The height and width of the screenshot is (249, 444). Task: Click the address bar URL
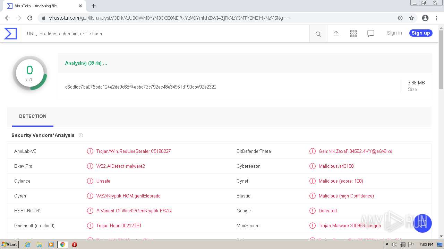click(169, 18)
